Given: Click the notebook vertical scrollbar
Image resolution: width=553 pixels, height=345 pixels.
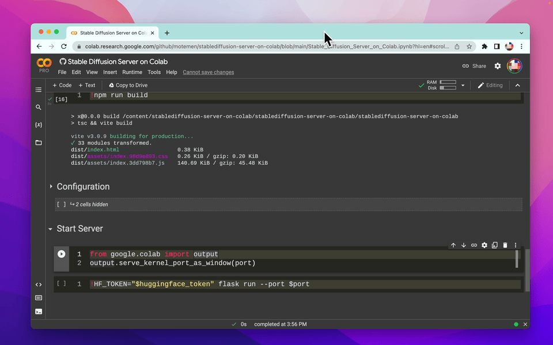Looking at the screenshot, I should point(527,270).
